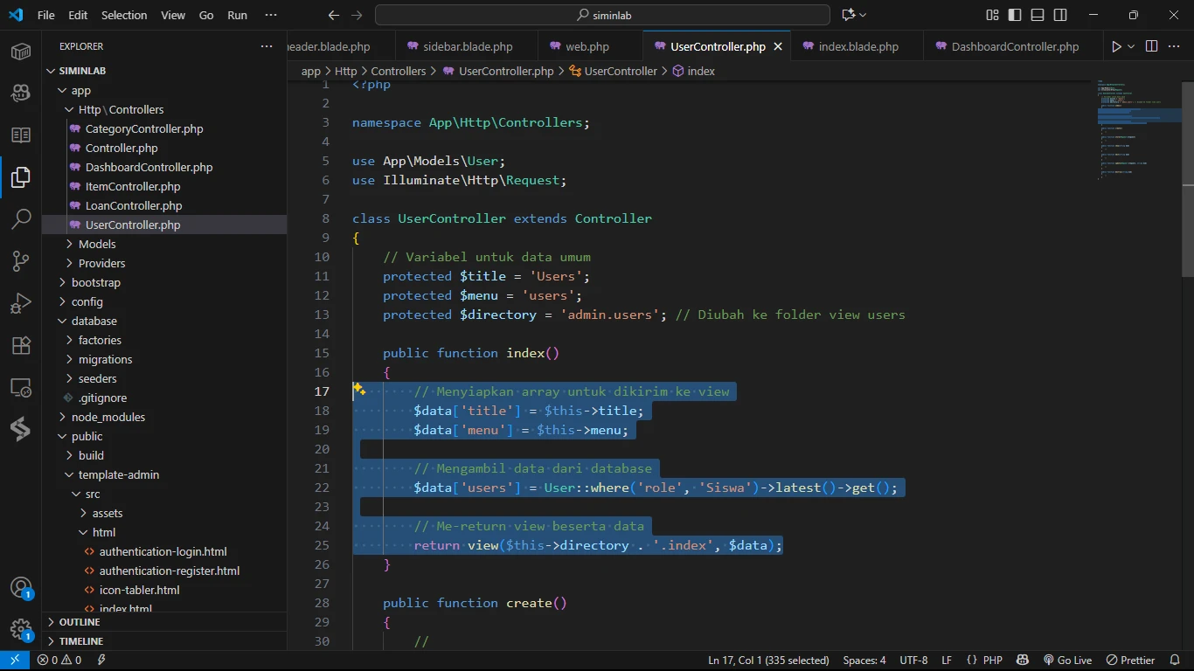Click the Manage gear icon
1194x671 pixels.
click(x=21, y=629)
